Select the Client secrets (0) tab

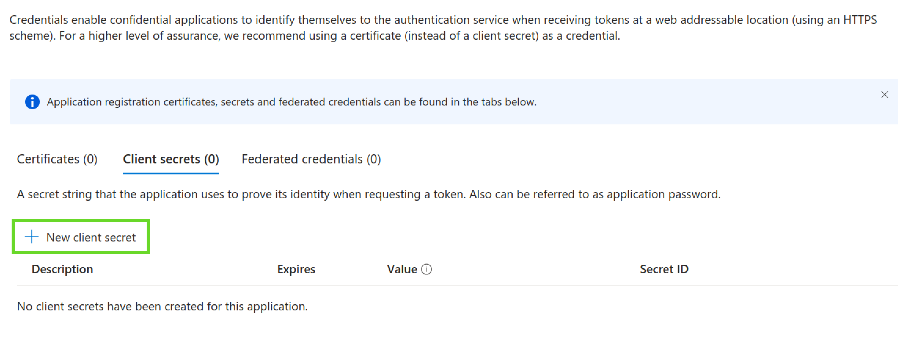171,159
